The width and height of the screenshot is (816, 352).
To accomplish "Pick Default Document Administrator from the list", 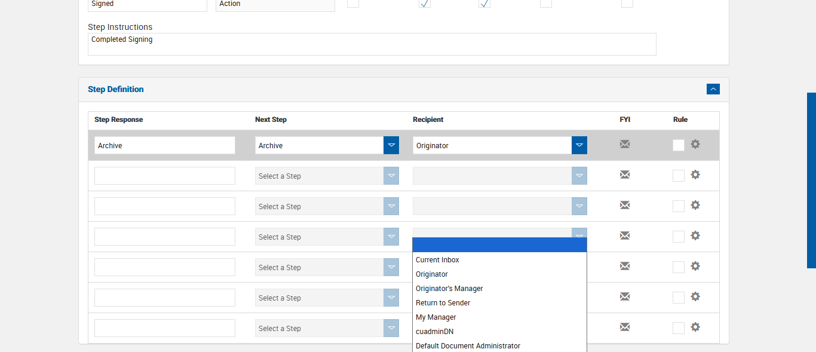I will tap(468, 345).
